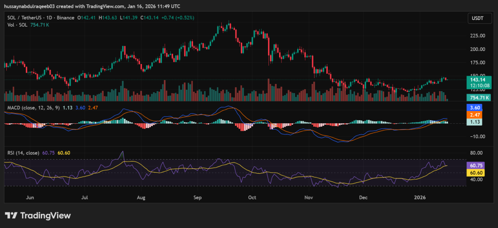Click the 1.13 histogram axis tag
Screen dimensions: 498x228
pos(475,122)
